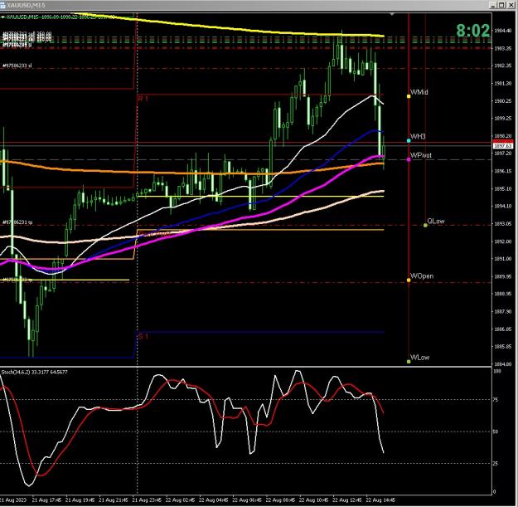Click the S1 support label

point(143,336)
